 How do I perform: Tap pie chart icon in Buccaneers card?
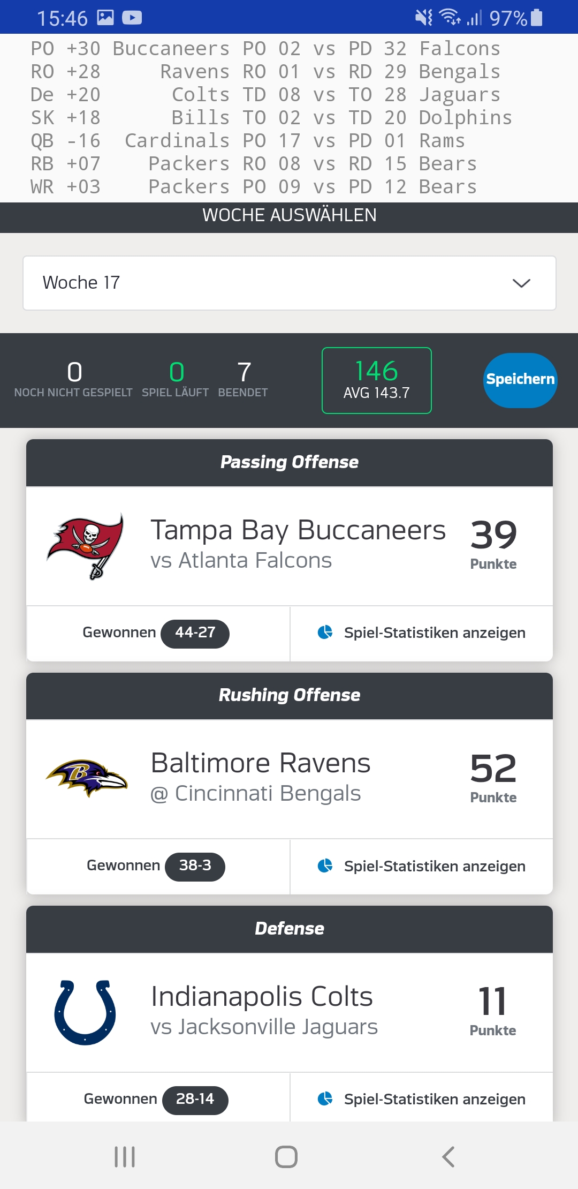coord(325,633)
